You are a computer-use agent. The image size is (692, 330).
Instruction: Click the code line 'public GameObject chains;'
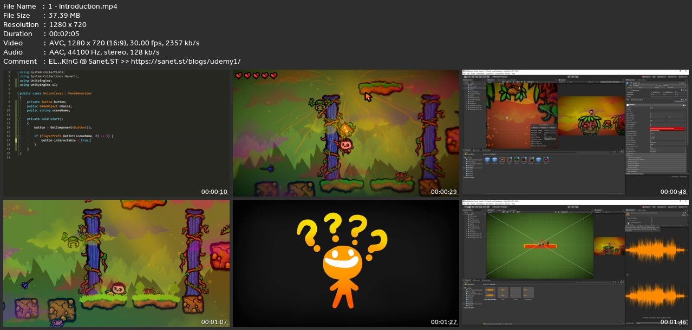tap(49, 106)
